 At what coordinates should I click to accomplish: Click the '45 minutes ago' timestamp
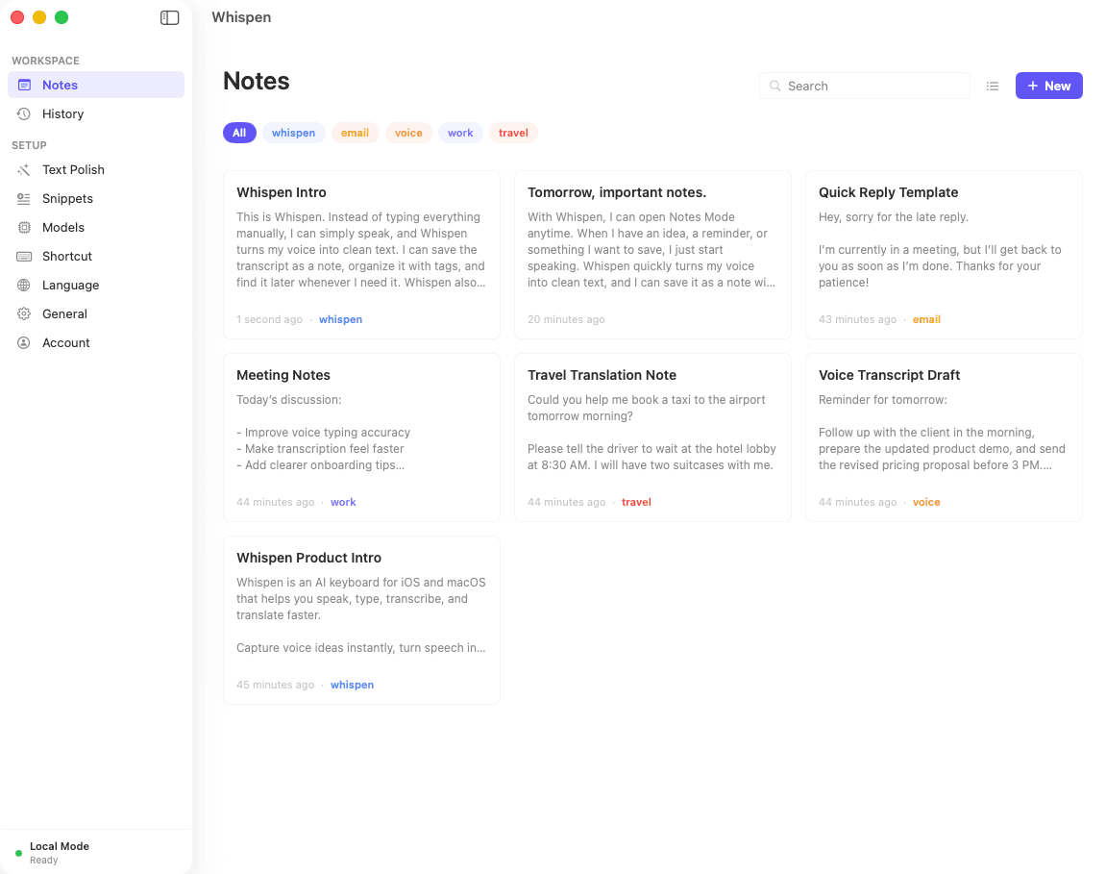coord(275,685)
